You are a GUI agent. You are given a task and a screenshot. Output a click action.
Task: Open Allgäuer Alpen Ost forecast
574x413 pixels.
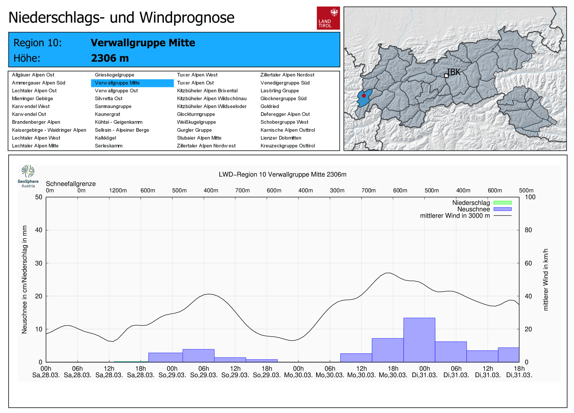(x=33, y=75)
